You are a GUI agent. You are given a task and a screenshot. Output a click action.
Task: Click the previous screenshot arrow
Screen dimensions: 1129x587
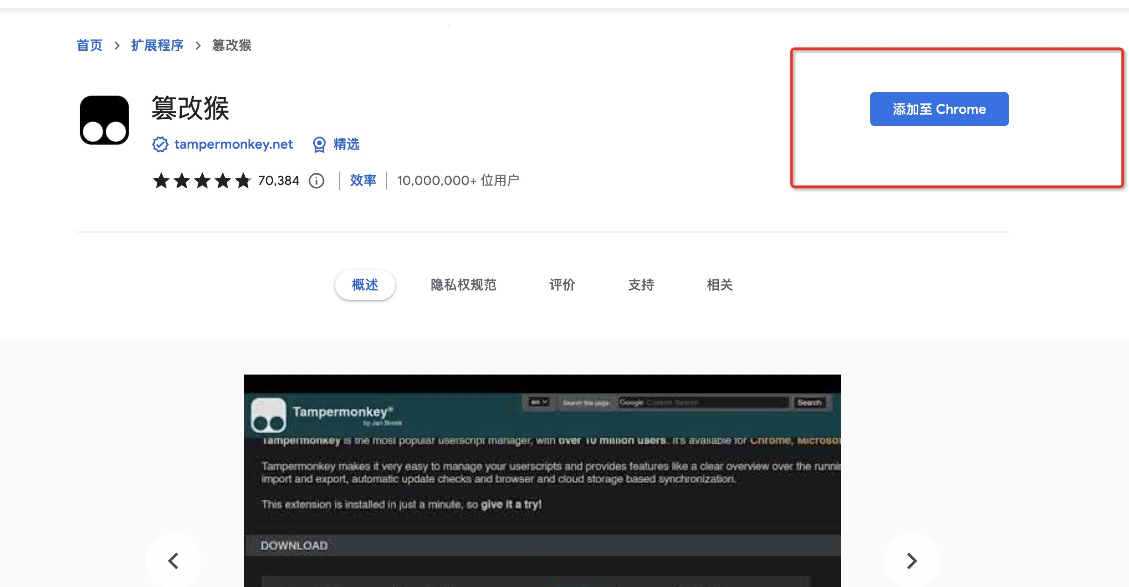point(173,560)
